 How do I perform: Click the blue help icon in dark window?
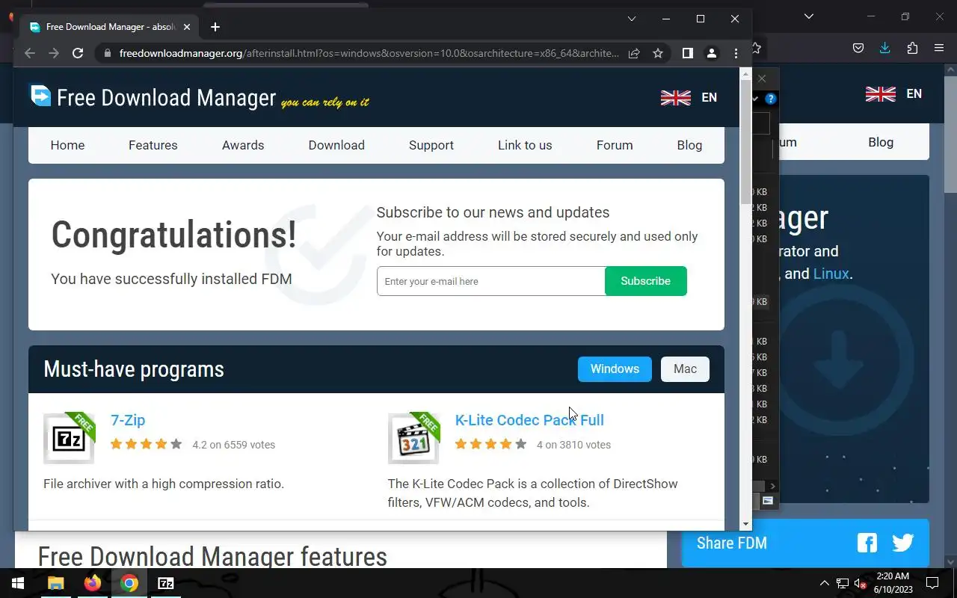[771, 99]
